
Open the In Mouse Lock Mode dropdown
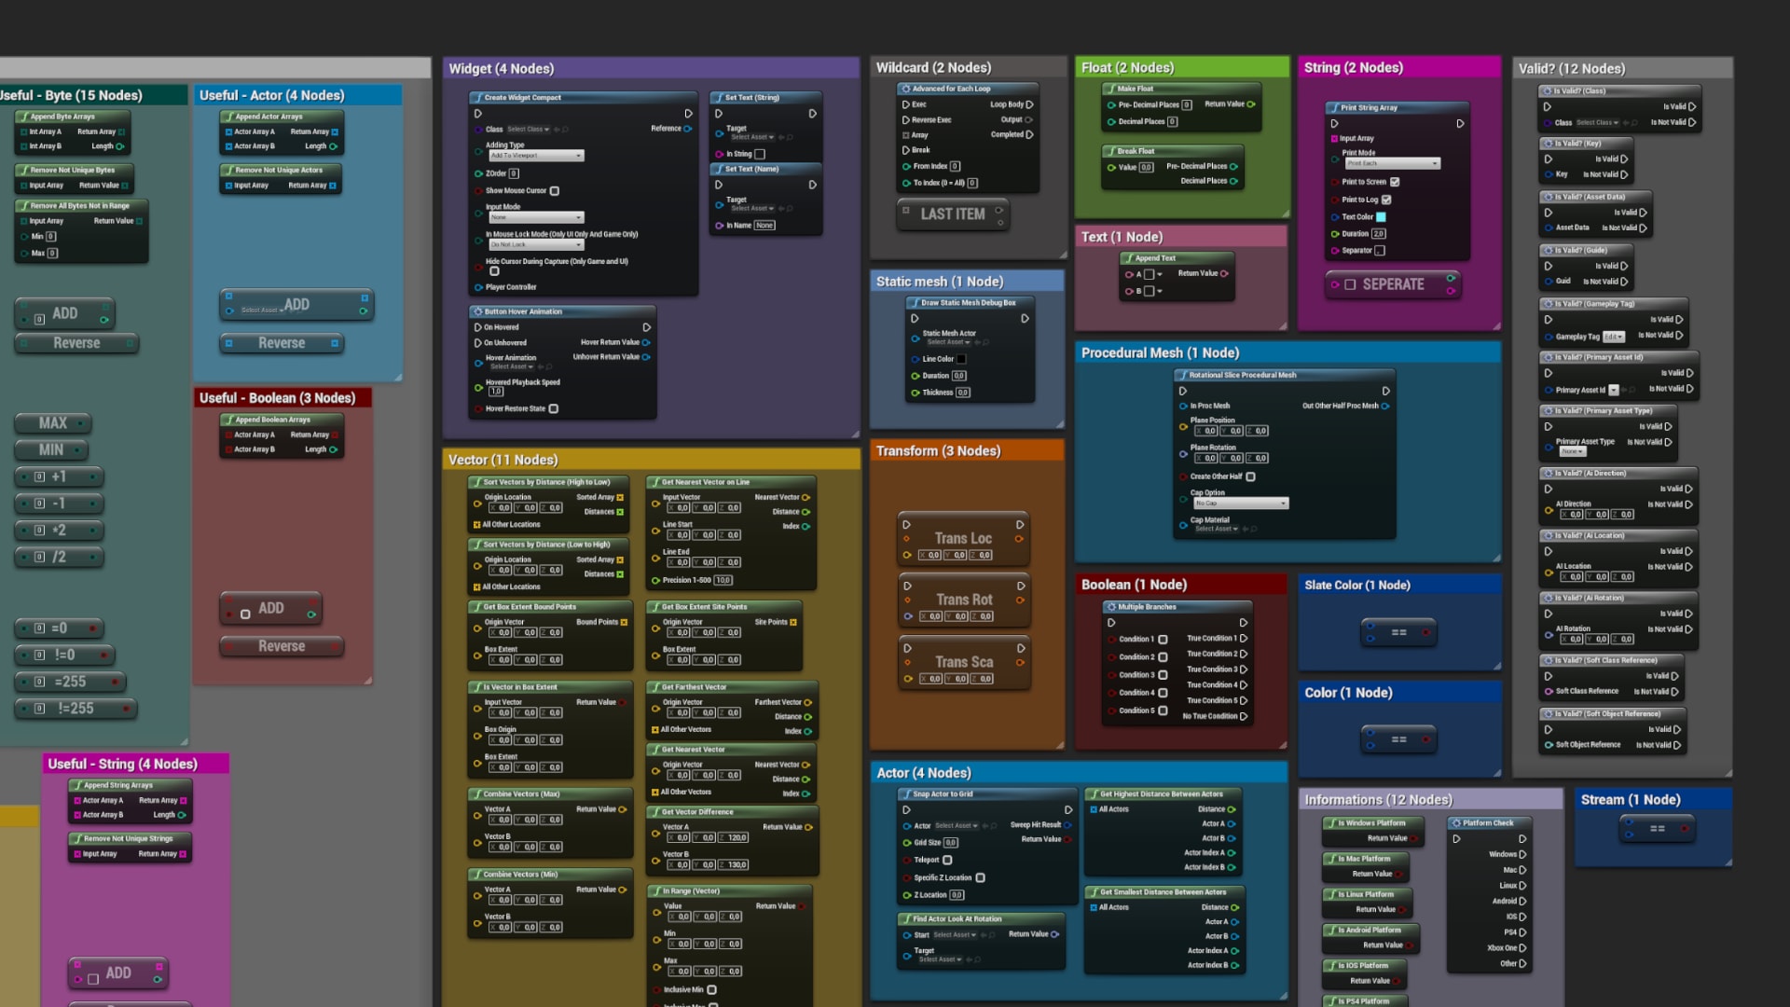(x=537, y=244)
